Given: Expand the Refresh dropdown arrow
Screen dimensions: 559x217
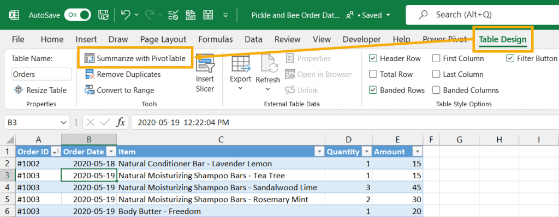Looking at the screenshot, I should (x=267, y=89).
